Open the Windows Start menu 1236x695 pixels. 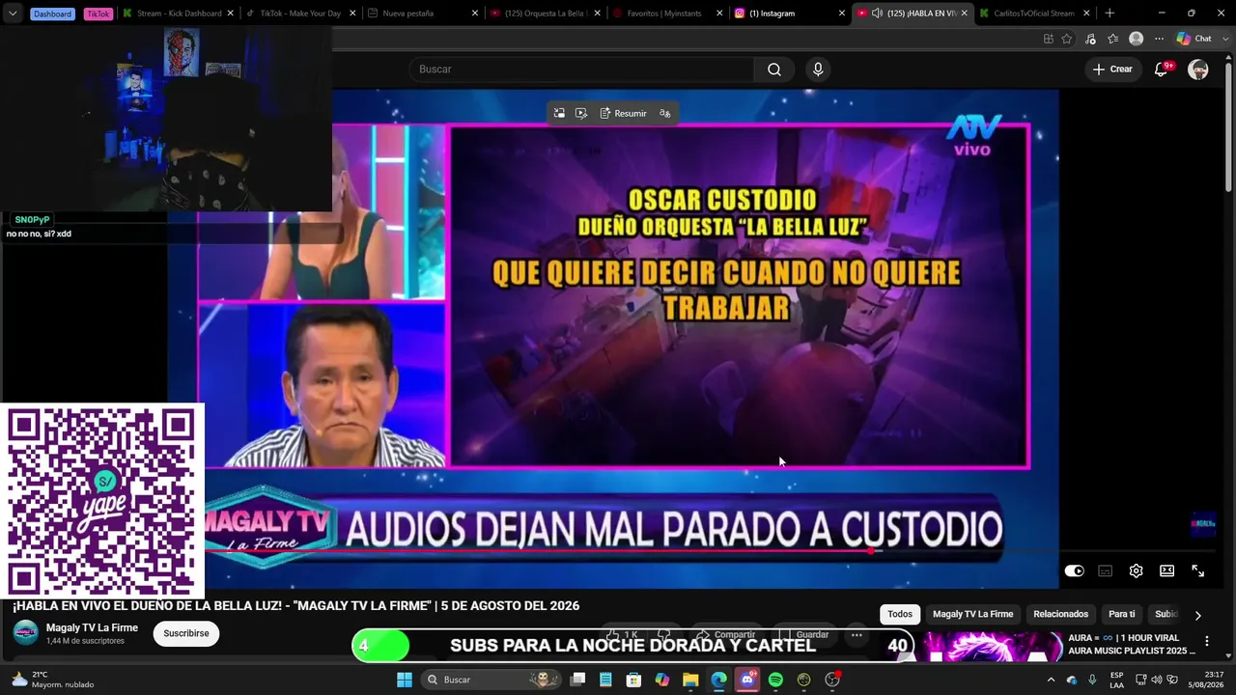(405, 680)
